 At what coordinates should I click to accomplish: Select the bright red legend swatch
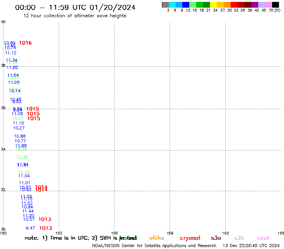[234, 5]
